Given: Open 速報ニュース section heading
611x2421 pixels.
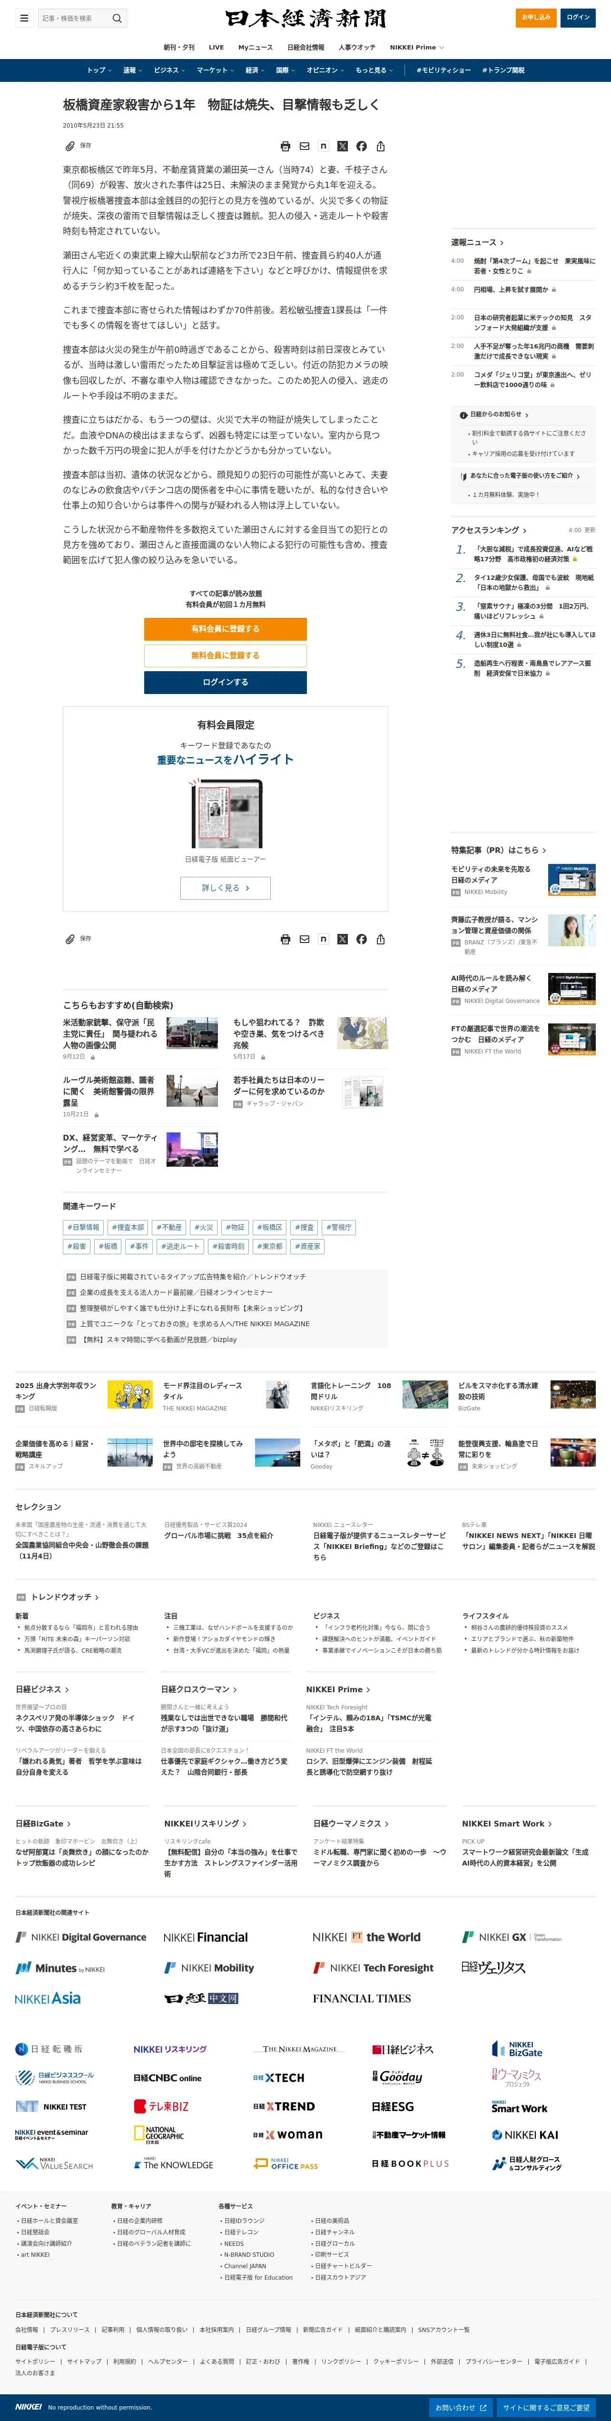Looking at the screenshot, I should click(477, 242).
